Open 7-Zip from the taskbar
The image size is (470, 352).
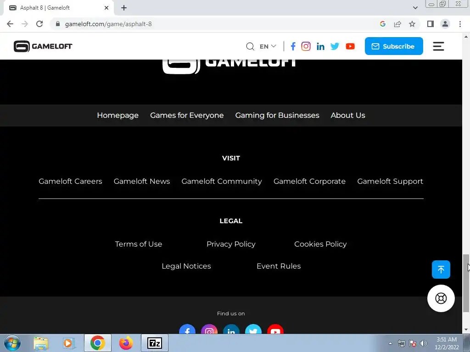click(x=155, y=343)
